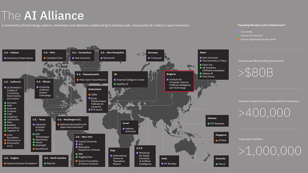
Task: Click the highlighted "Bulgaria" heading
Action: tap(171, 74)
